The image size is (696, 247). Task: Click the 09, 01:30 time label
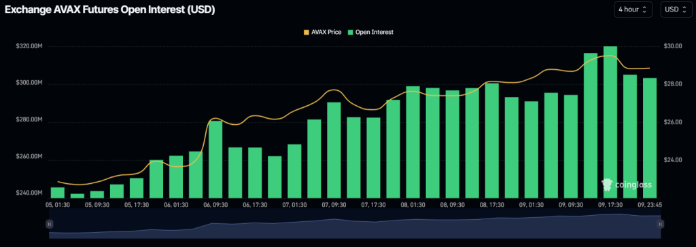click(x=531, y=205)
